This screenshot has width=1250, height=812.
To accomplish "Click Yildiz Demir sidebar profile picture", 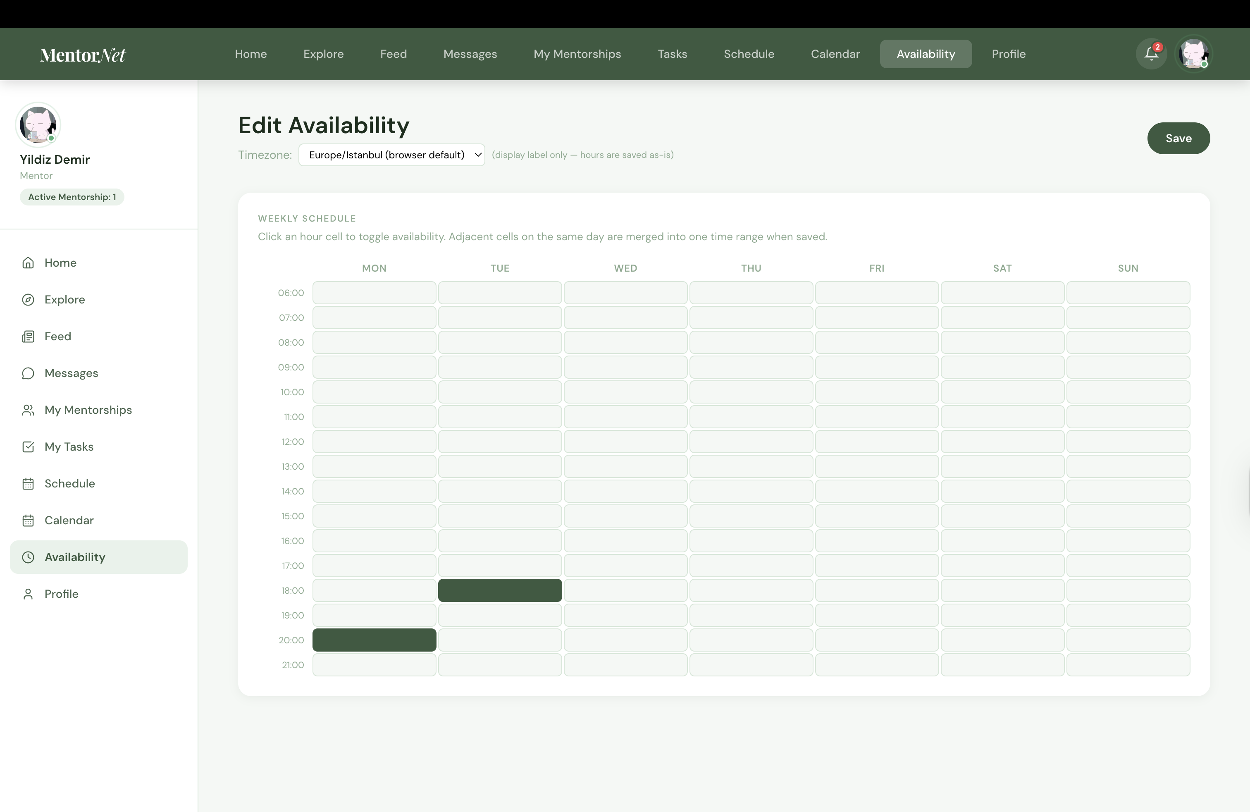I will (x=38, y=125).
